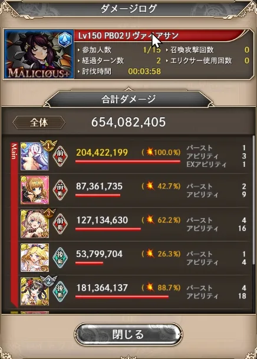
Task: Click the red 前衛 badge beside 127,134,630
Action: [60, 223]
